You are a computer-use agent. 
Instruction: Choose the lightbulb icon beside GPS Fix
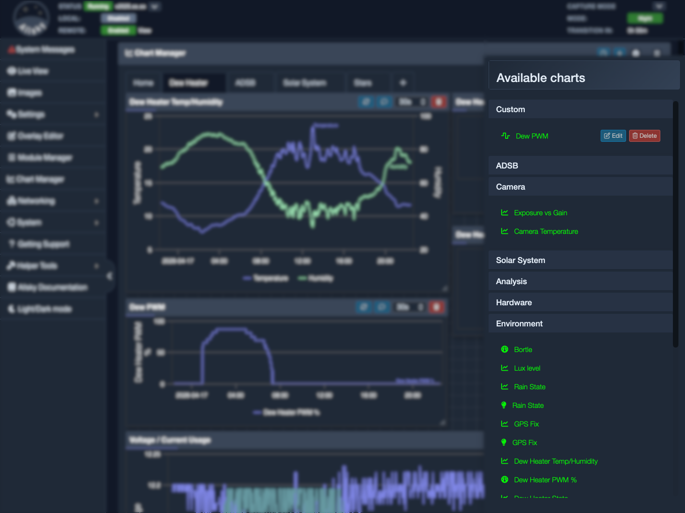point(504,443)
